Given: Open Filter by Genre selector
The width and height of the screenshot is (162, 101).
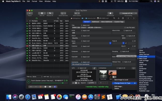Looking at the screenshot, I should coord(37,77).
